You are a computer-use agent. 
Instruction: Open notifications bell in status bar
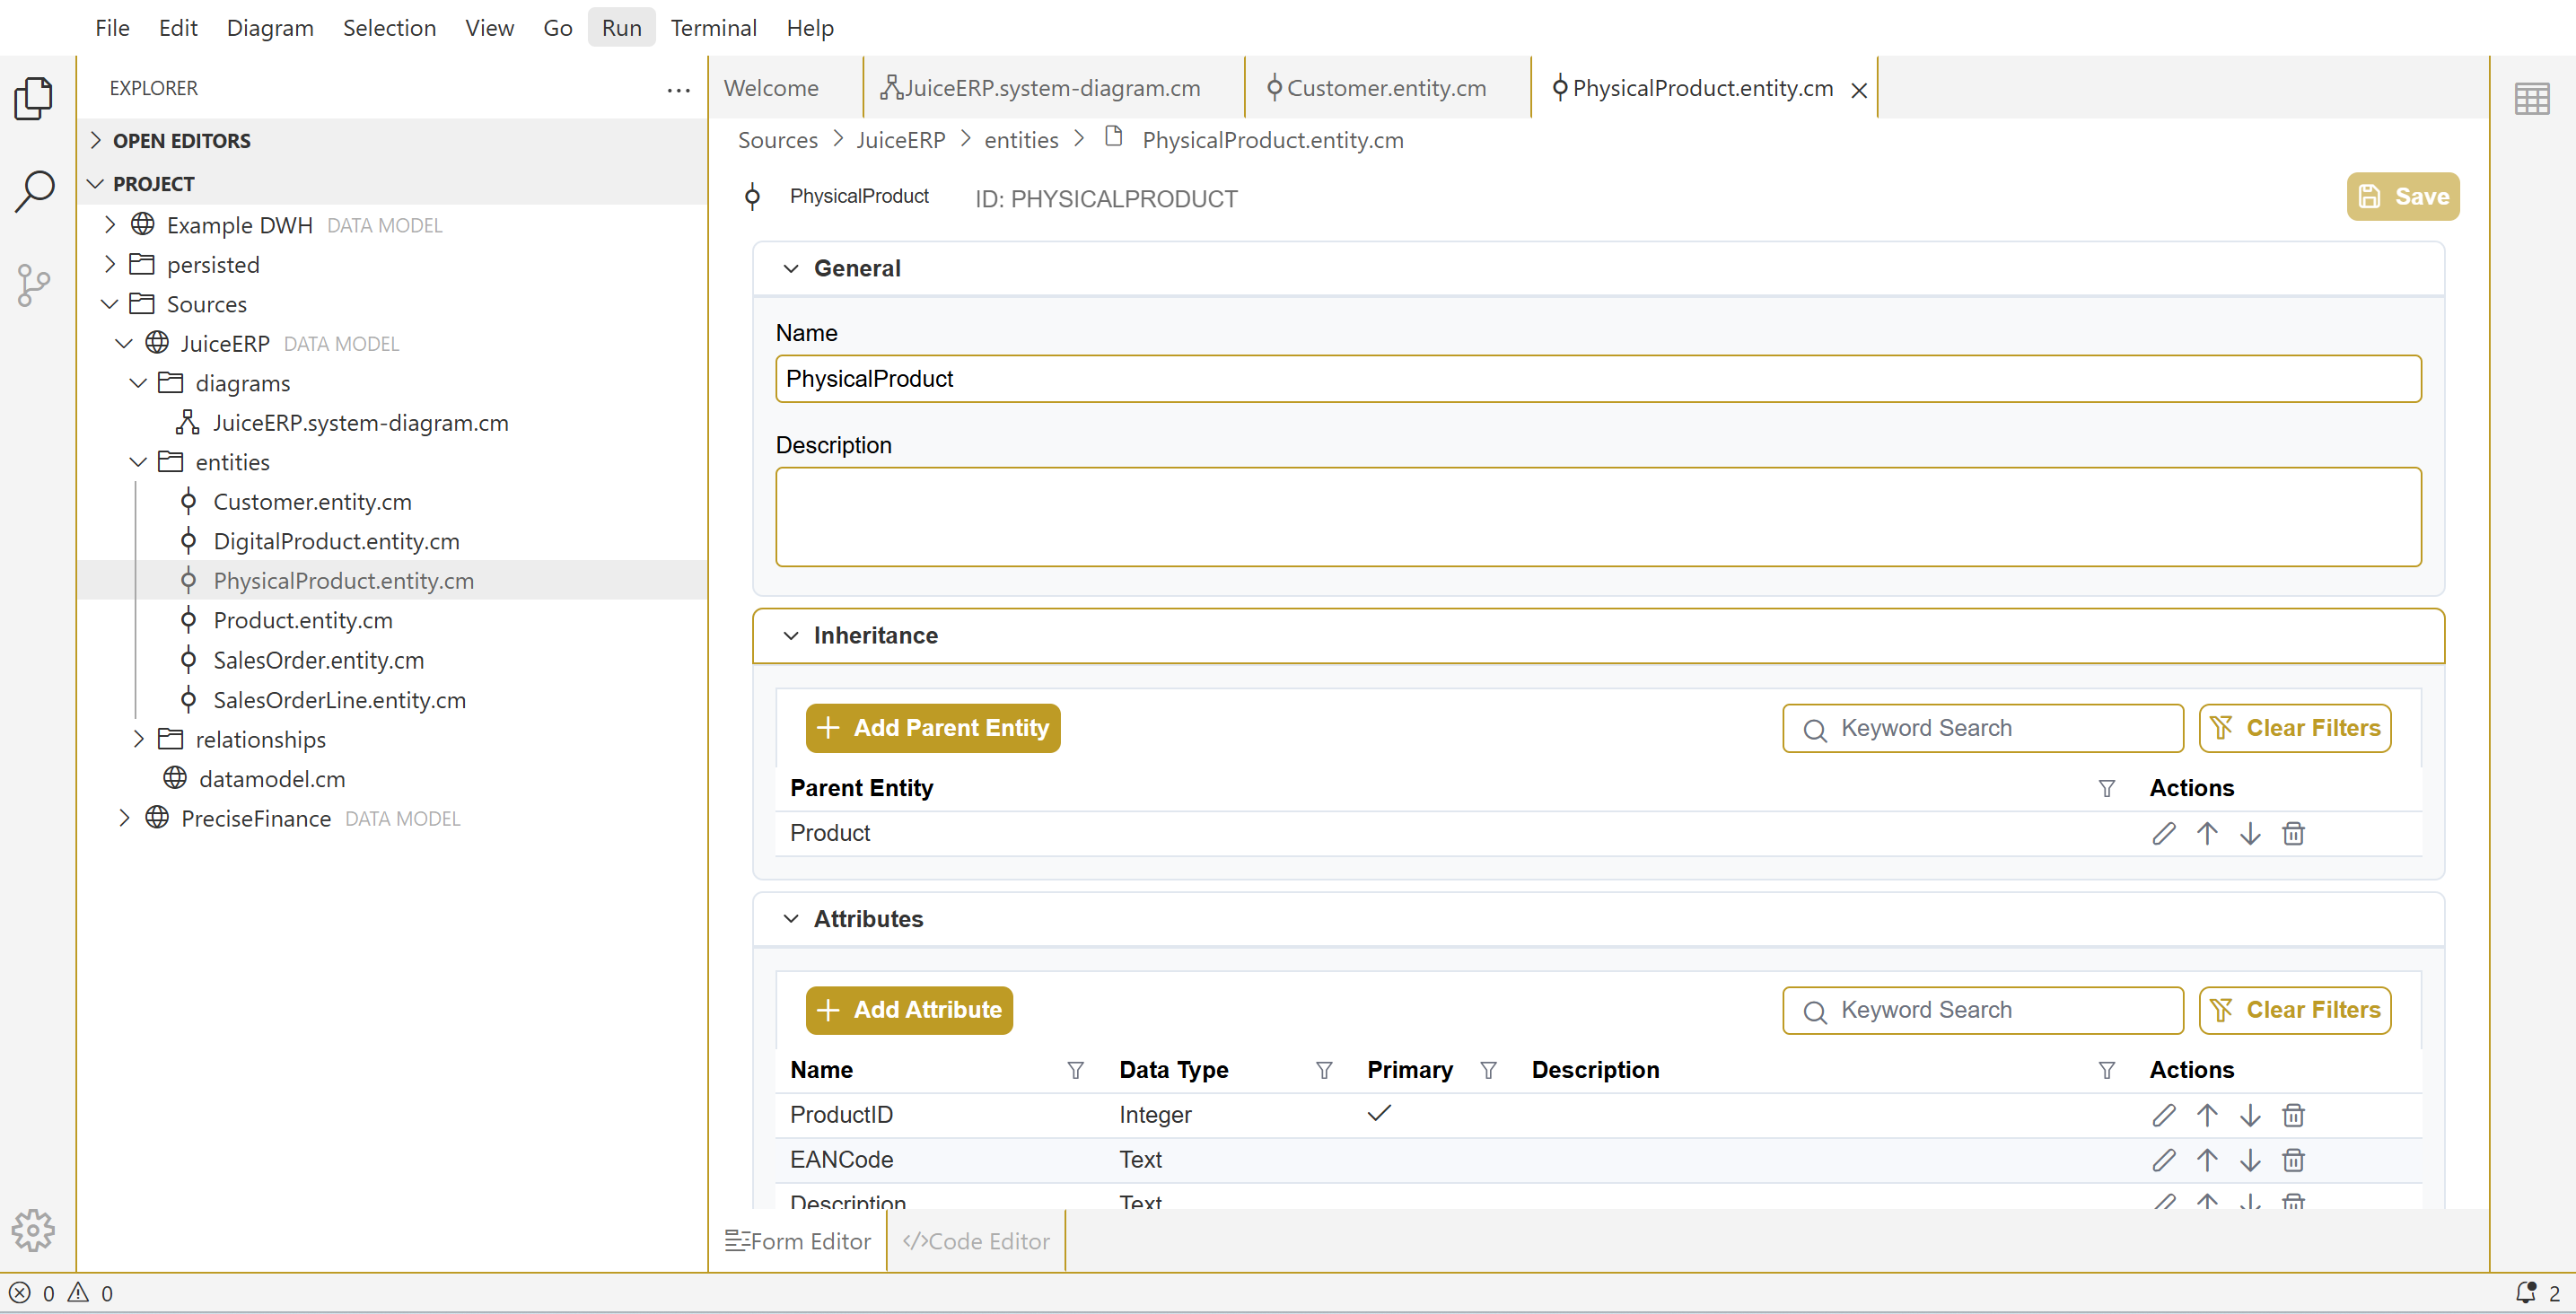(2526, 1292)
